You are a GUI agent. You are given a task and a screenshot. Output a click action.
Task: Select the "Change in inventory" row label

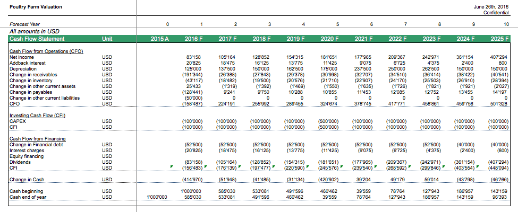tap(31, 81)
